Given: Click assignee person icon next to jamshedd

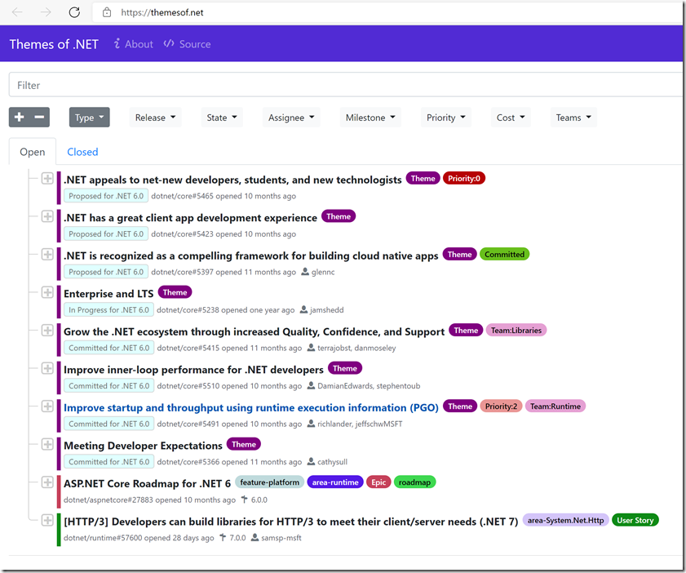Looking at the screenshot, I should (x=303, y=309).
